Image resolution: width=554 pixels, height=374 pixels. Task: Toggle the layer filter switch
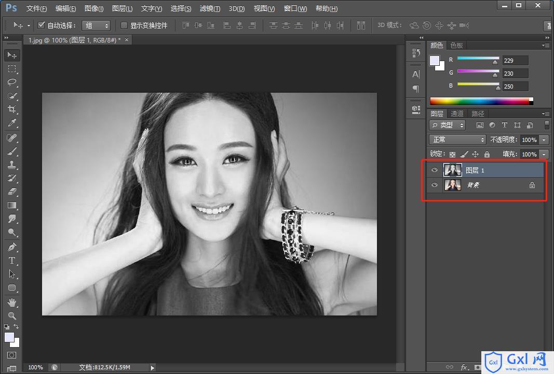pyautogui.click(x=547, y=125)
